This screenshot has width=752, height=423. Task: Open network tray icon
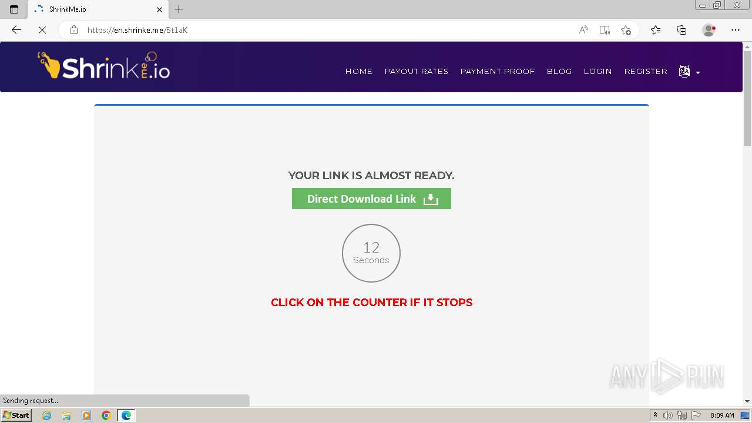pos(682,415)
